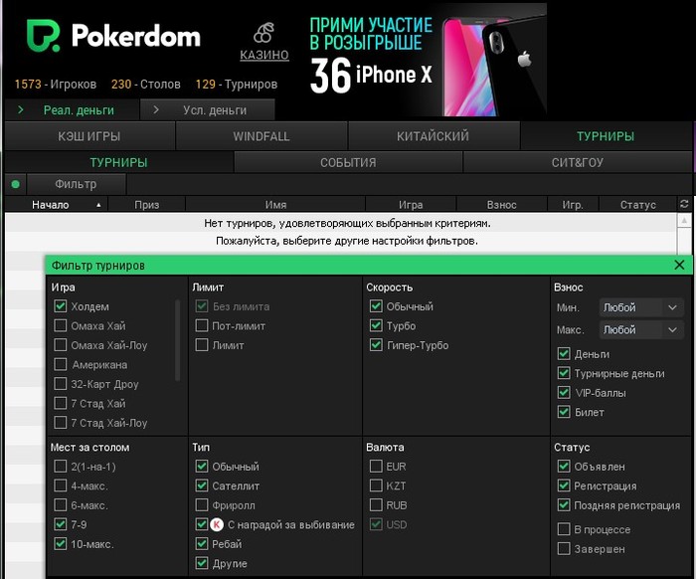Uncheck the Деньги buy-in checkbox
The image size is (696, 579).
tap(564, 354)
